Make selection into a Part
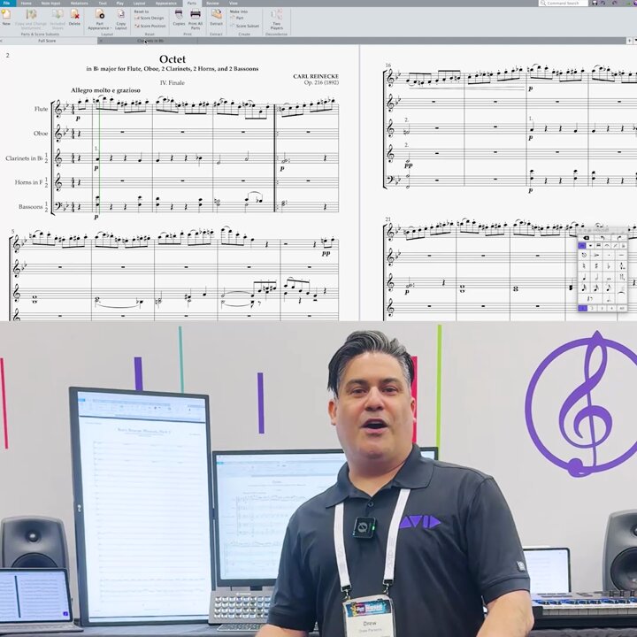This screenshot has height=637, width=637. pos(237,18)
